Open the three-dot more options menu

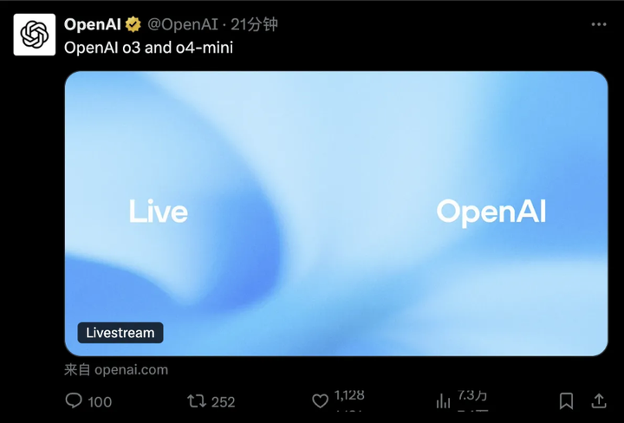[x=599, y=24]
